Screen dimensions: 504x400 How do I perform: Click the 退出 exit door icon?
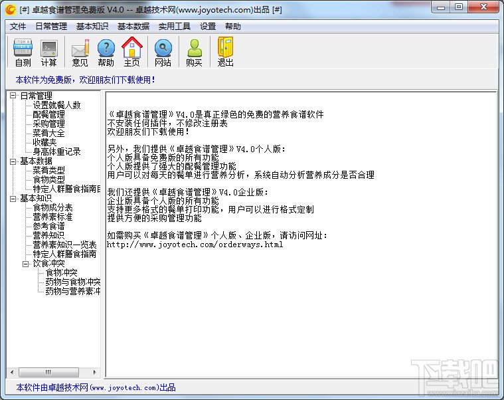tap(225, 52)
